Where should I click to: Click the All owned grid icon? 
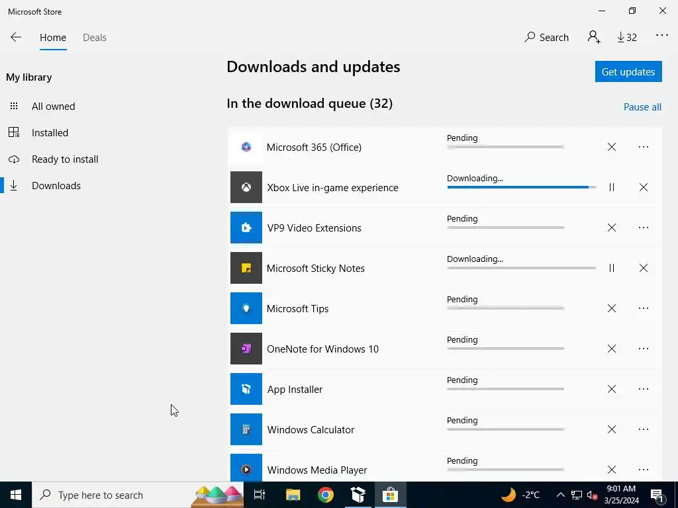[x=14, y=106]
